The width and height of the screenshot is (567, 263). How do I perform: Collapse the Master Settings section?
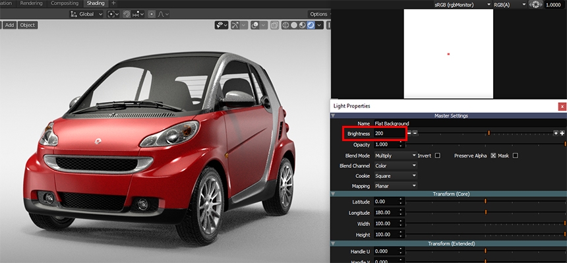tap(333, 116)
